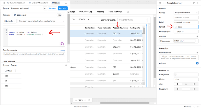
Task: Pin column to the right
Action: (194, 89)
